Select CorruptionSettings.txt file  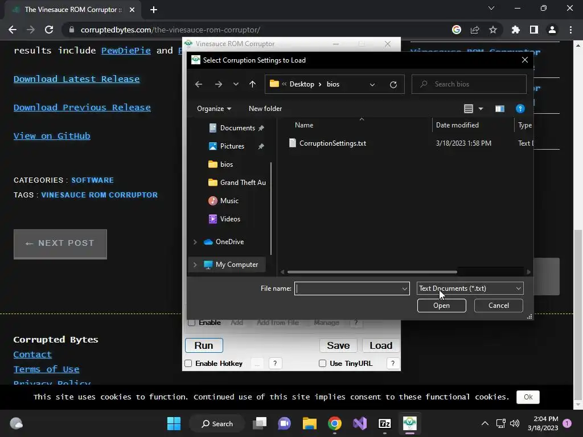coord(332,143)
